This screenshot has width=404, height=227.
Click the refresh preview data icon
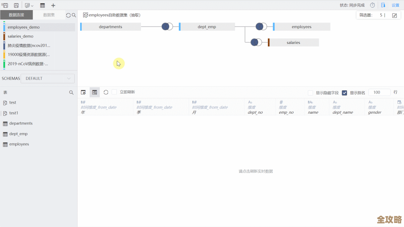(x=106, y=92)
